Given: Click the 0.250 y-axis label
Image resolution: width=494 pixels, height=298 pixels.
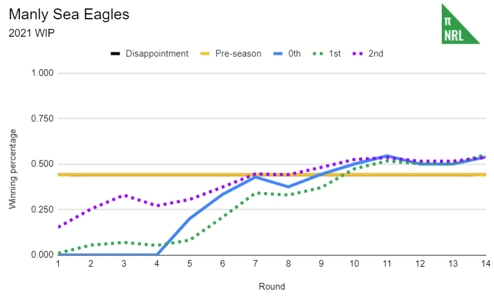Looking at the screenshot, I should coord(43,210).
